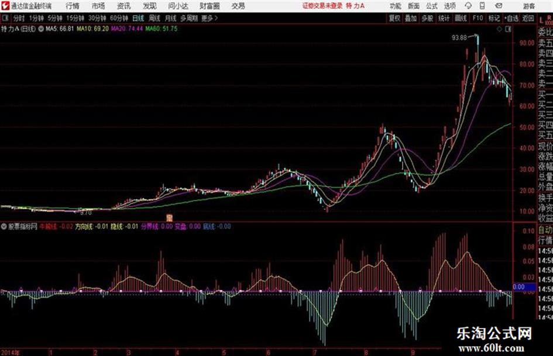Open the F10 company info button
553x356 pixels.
(478, 18)
